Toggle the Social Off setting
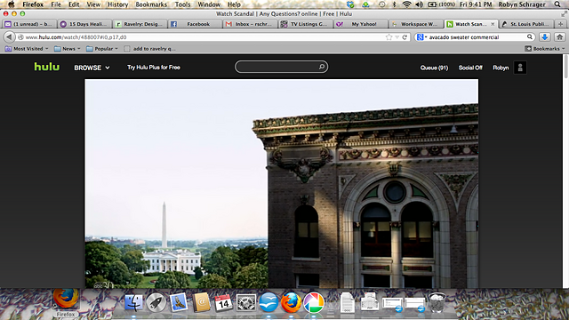Image resolution: width=569 pixels, height=320 pixels. tap(470, 68)
